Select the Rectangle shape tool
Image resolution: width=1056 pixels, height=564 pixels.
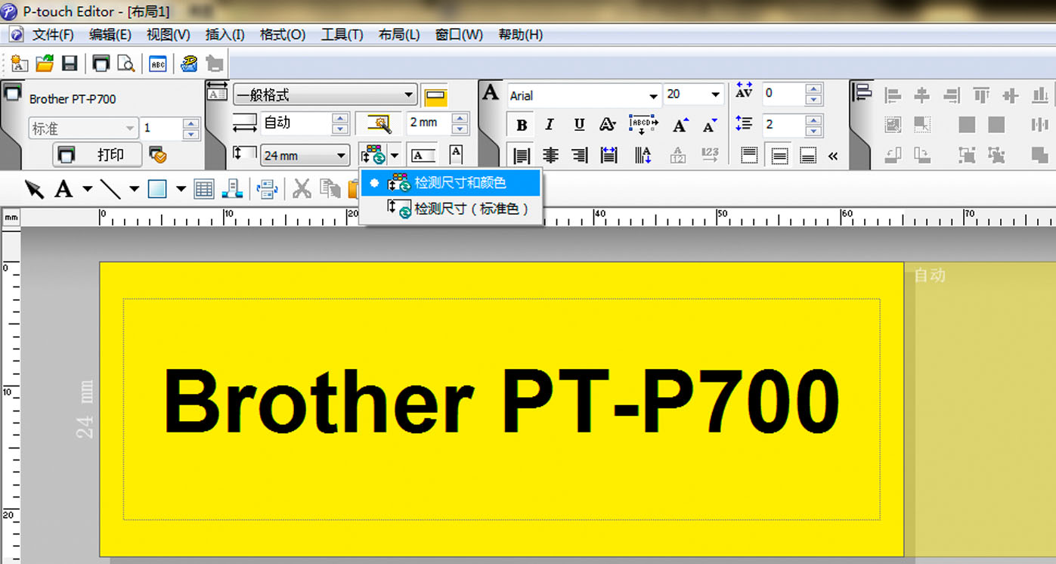click(157, 189)
